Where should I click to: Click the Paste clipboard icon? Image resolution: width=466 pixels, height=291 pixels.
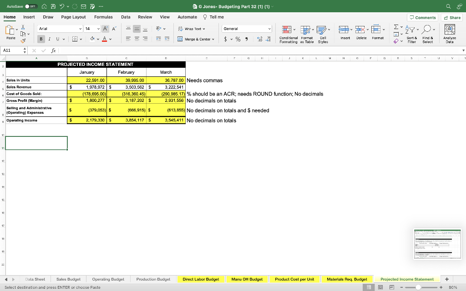click(10, 30)
